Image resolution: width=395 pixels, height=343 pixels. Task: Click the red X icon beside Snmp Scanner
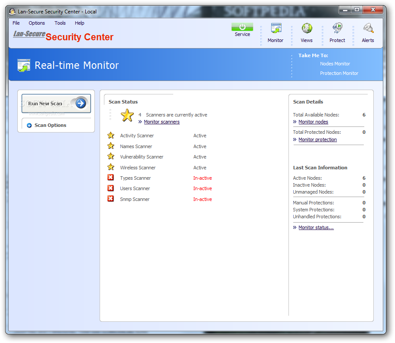coord(110,199)
